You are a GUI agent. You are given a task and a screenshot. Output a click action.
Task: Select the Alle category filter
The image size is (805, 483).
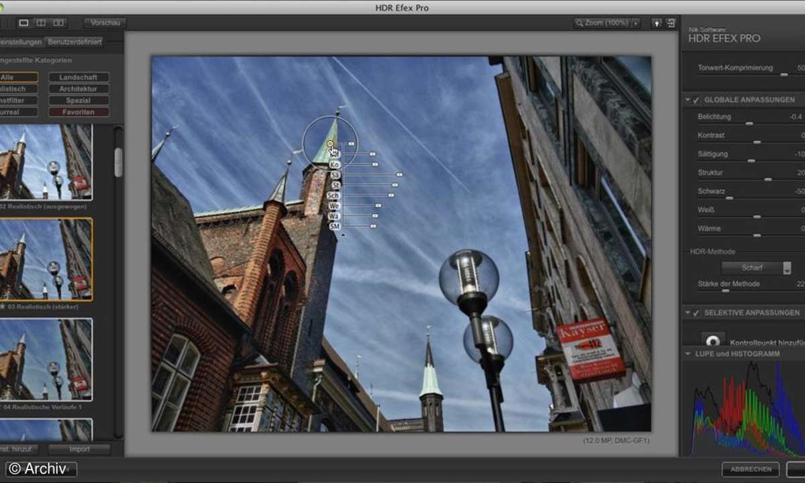(18, 77)
